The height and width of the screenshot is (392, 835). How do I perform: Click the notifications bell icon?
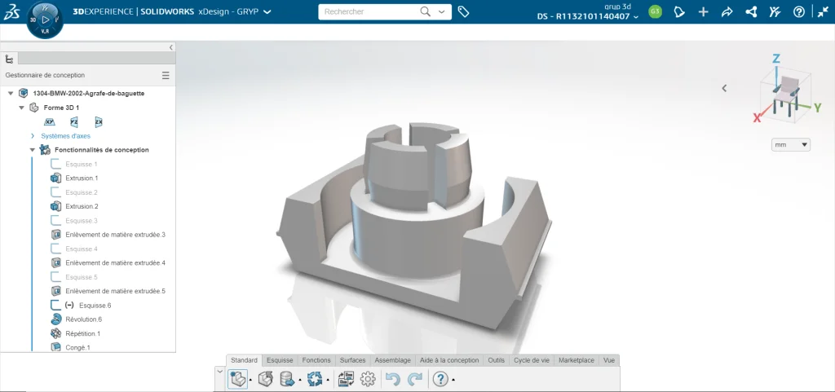(x=678, y=12)
